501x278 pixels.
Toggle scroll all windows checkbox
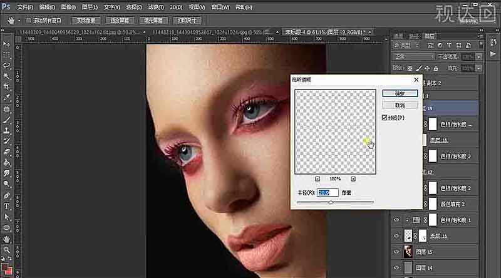28,21
